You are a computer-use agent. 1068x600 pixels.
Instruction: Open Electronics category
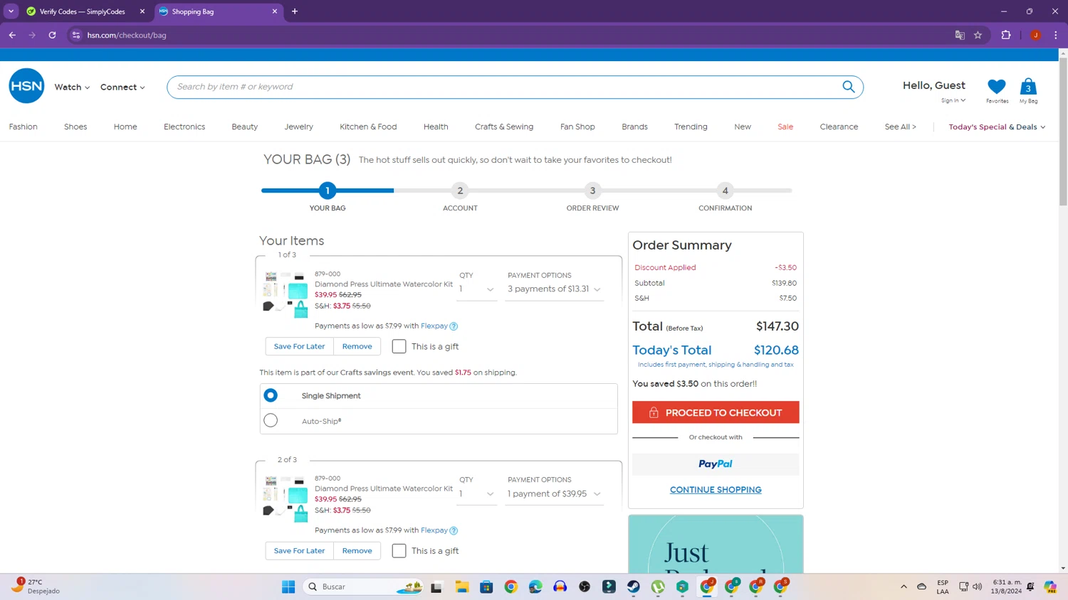[184, 127]
